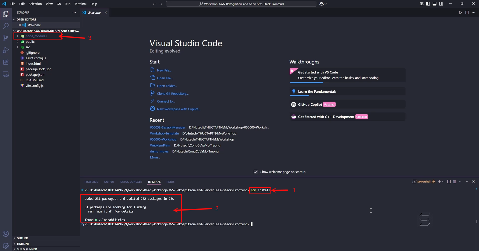Open the Extensions view

coord(6,62)
